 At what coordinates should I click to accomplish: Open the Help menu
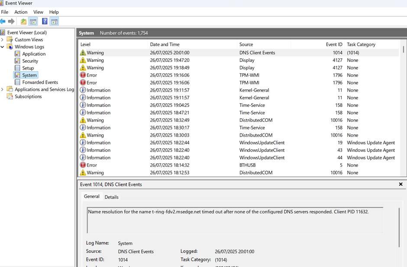(x=54, y=12)
